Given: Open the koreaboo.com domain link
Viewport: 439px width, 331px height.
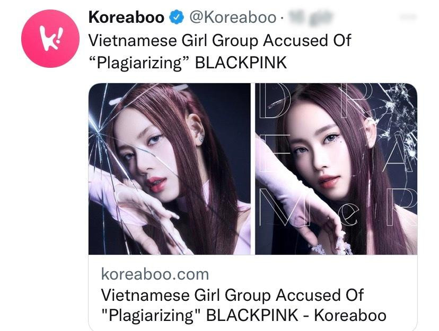Looking at the screenshot, I should 155,274.
